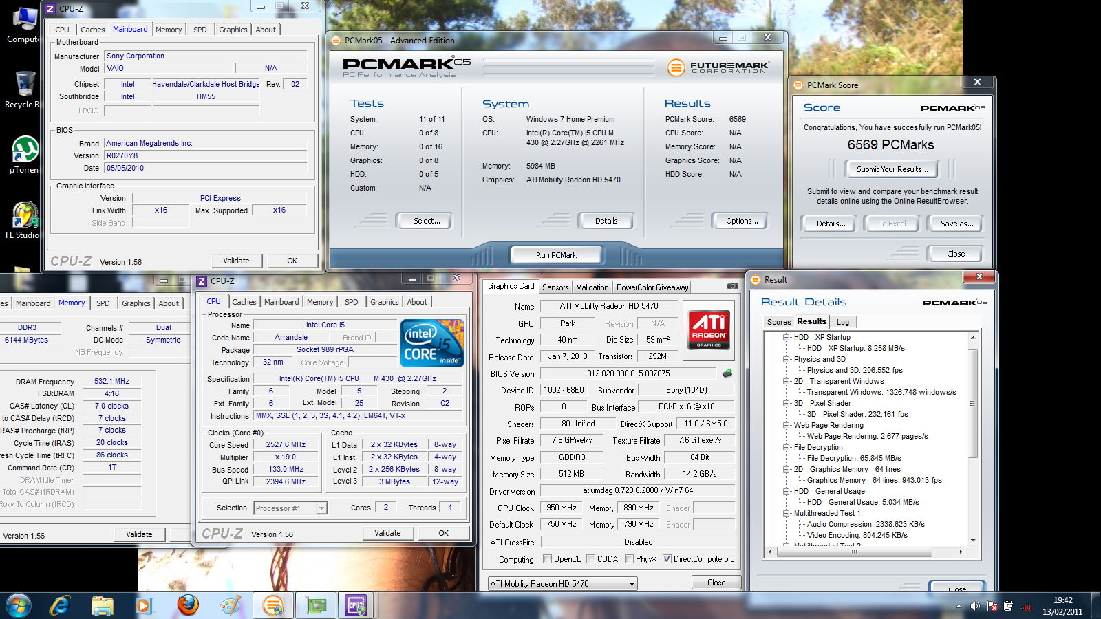Click the green BIOS save icon in GPU-Z
The width and height of the screenshot is (1101, 619).
[x=727, y=373]
